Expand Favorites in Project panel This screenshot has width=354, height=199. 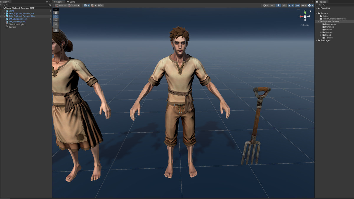coord(316,8)
